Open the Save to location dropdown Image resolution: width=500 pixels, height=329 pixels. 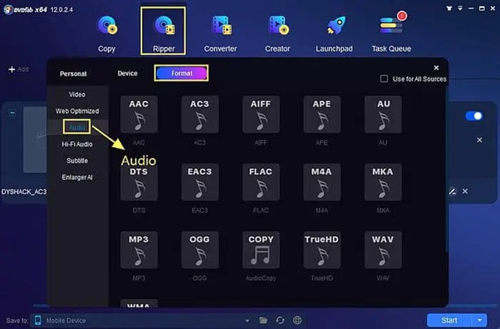coord(247,320)
